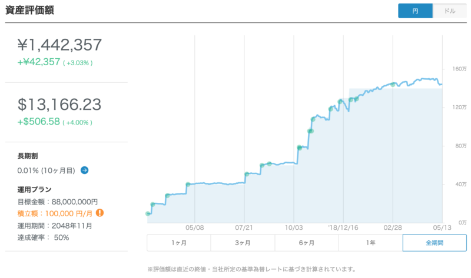Click the +$506.58 gain value
The height and width of the screenshot is (278, 471).
38,122
